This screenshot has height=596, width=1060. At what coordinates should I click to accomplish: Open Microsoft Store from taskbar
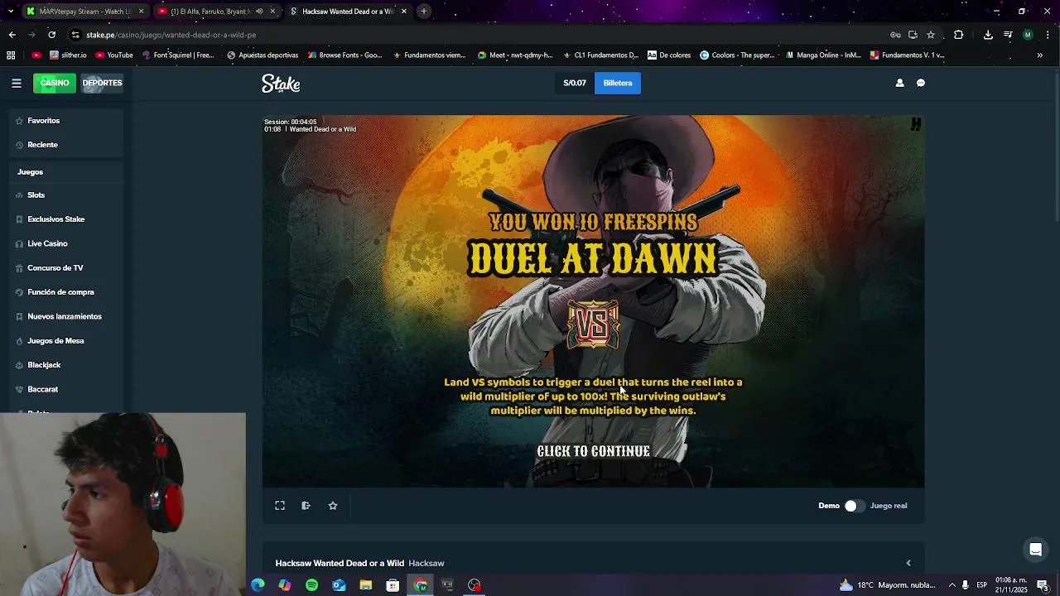click(393, 585)
